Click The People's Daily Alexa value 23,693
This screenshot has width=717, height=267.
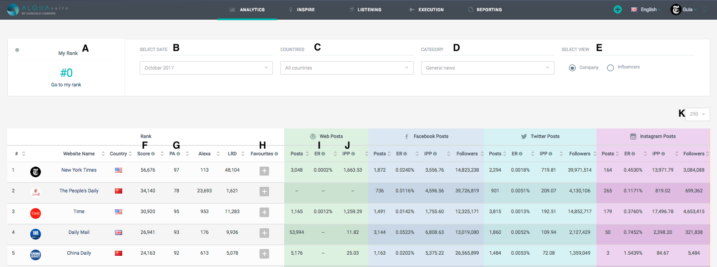coord(204,191)
